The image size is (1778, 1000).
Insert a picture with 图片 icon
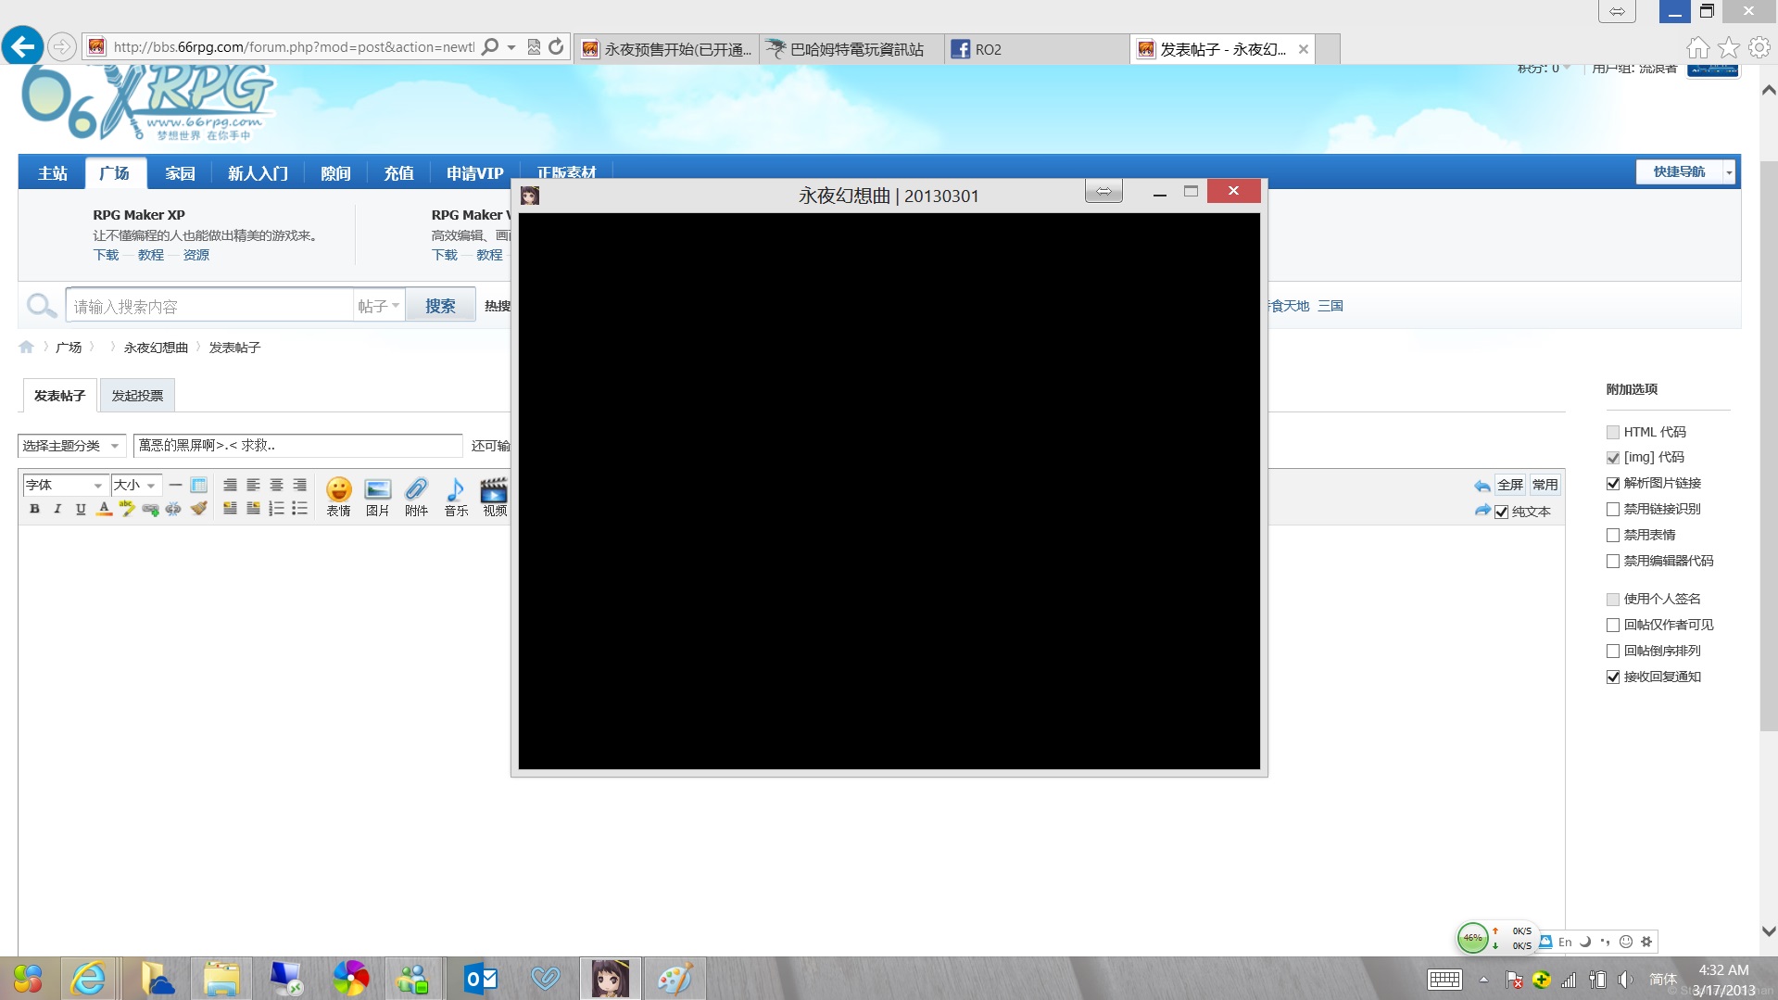(x=378, y=497)
